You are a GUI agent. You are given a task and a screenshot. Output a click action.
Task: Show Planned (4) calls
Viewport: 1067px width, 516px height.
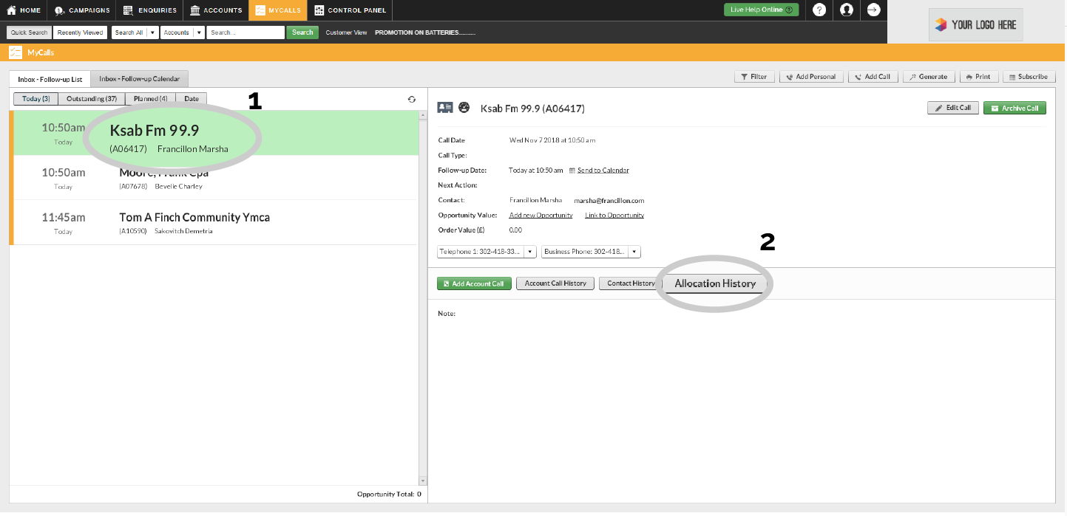click(x=150, y=99)
